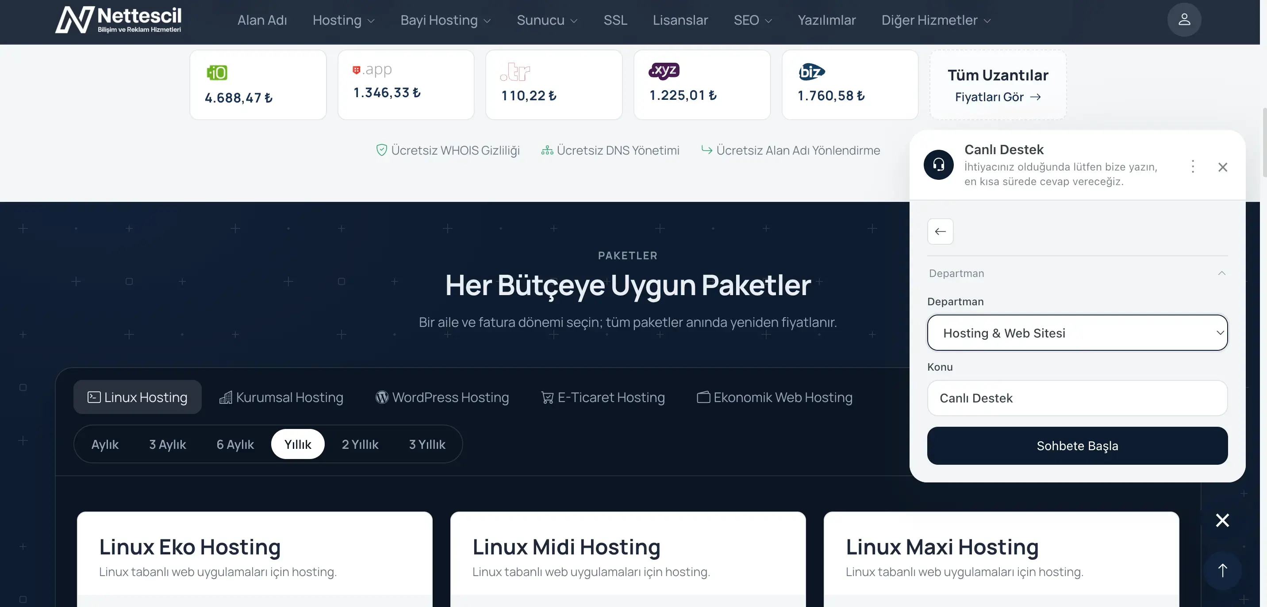Click the E-Ticaret shopping cart icon
Image resolution: width=1267 pixels, height=607 pixels.
[x=547, y=397]
